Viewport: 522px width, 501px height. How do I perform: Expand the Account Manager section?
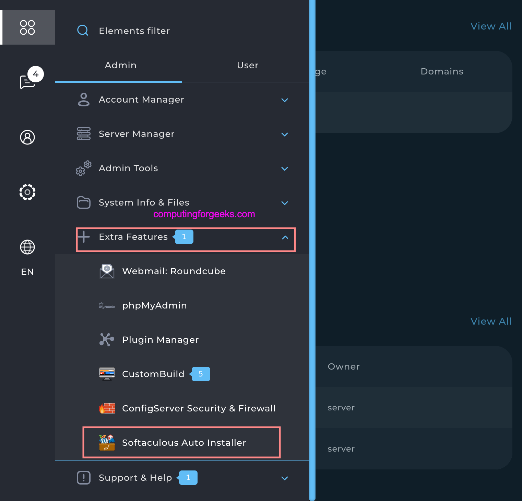(x=284, y=100)
